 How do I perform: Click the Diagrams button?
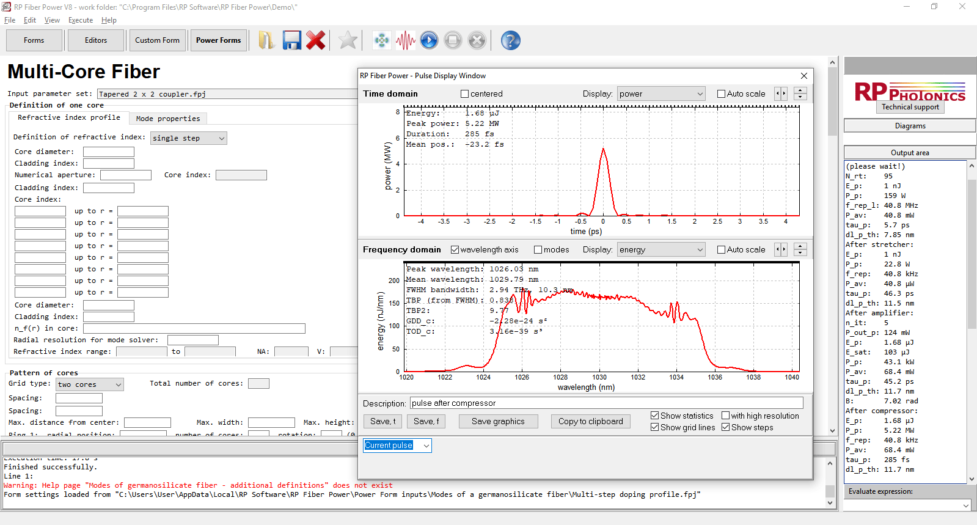tap(910, 126)
